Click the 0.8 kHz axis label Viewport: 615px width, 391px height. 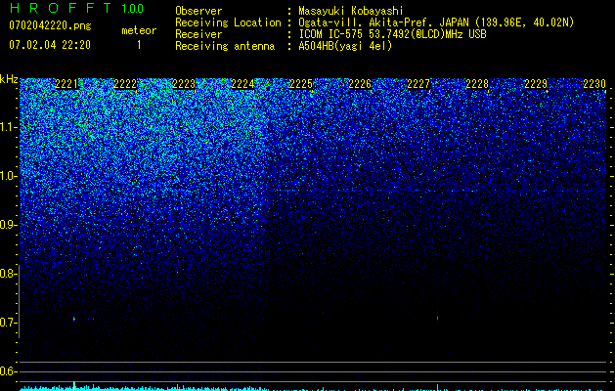coord(8,274)
